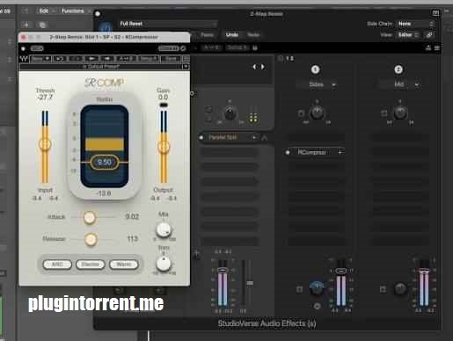Open the Default Preset dropdown arrow
The width and height of the screenshot is (453, 341).
coord(186,67)
